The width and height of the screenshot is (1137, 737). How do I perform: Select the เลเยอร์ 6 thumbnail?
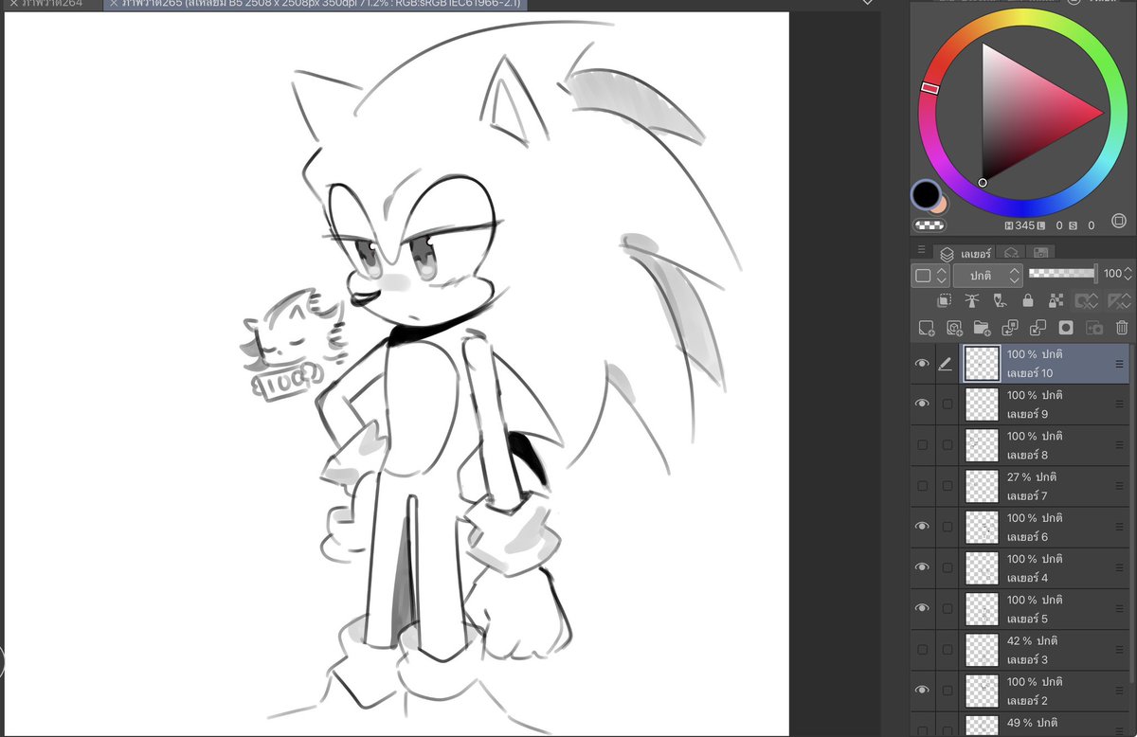click(983, 528)
